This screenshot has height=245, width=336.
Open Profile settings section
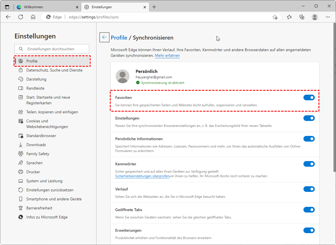click(52, 61)
